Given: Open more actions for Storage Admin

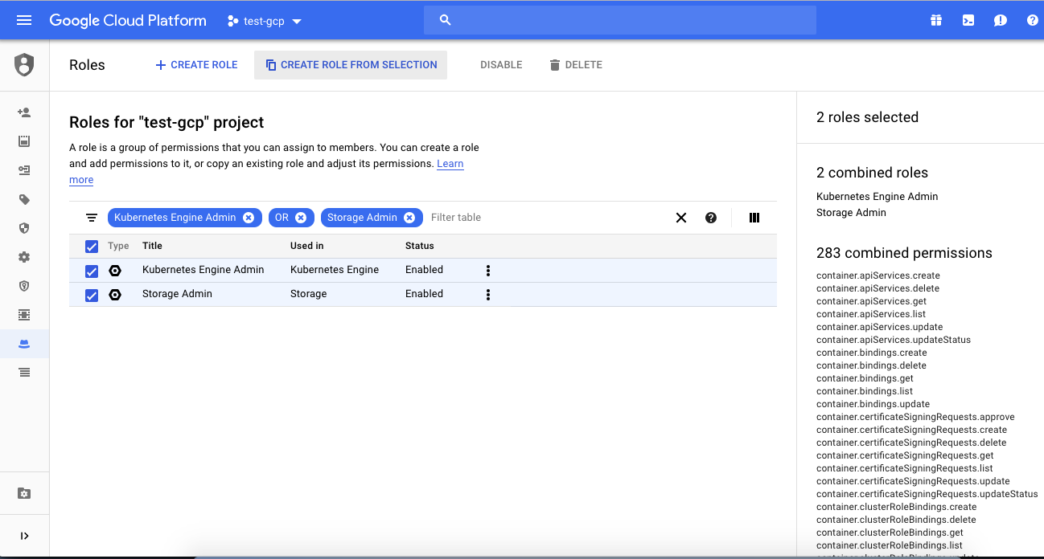Looking at the screenshot, I should (x=488, y=295).
